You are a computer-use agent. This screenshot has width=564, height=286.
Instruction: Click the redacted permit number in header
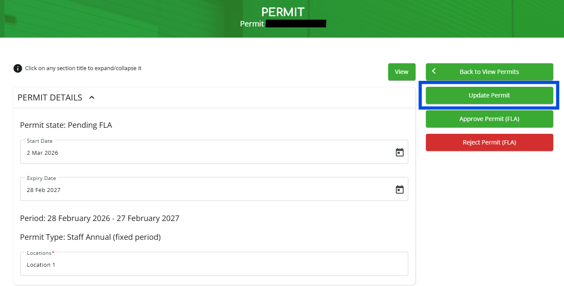(296, 24)
